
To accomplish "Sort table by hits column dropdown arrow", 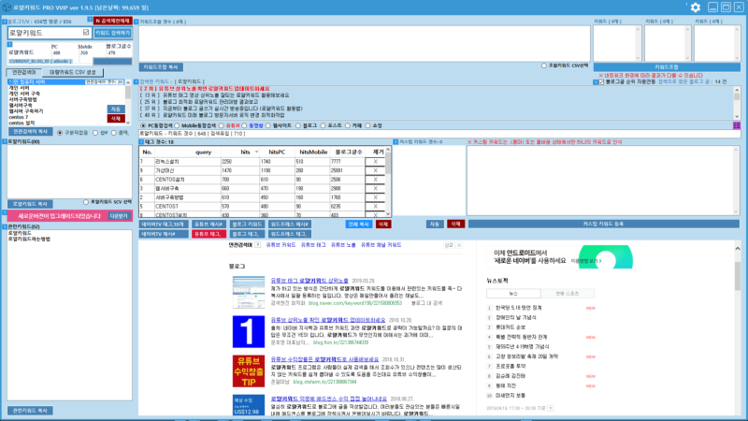I will coord(256,152).
